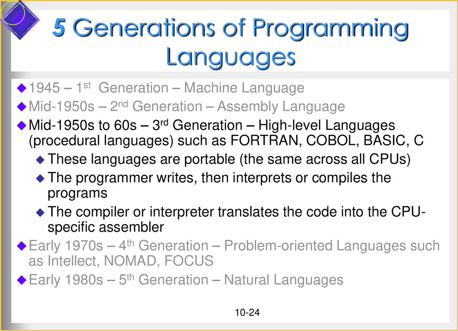Click the sub-bullet 'The compiler or interpreter translates'

point(237,220)
